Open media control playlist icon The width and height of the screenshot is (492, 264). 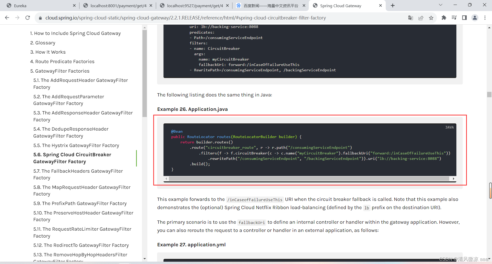pos(454,18)
